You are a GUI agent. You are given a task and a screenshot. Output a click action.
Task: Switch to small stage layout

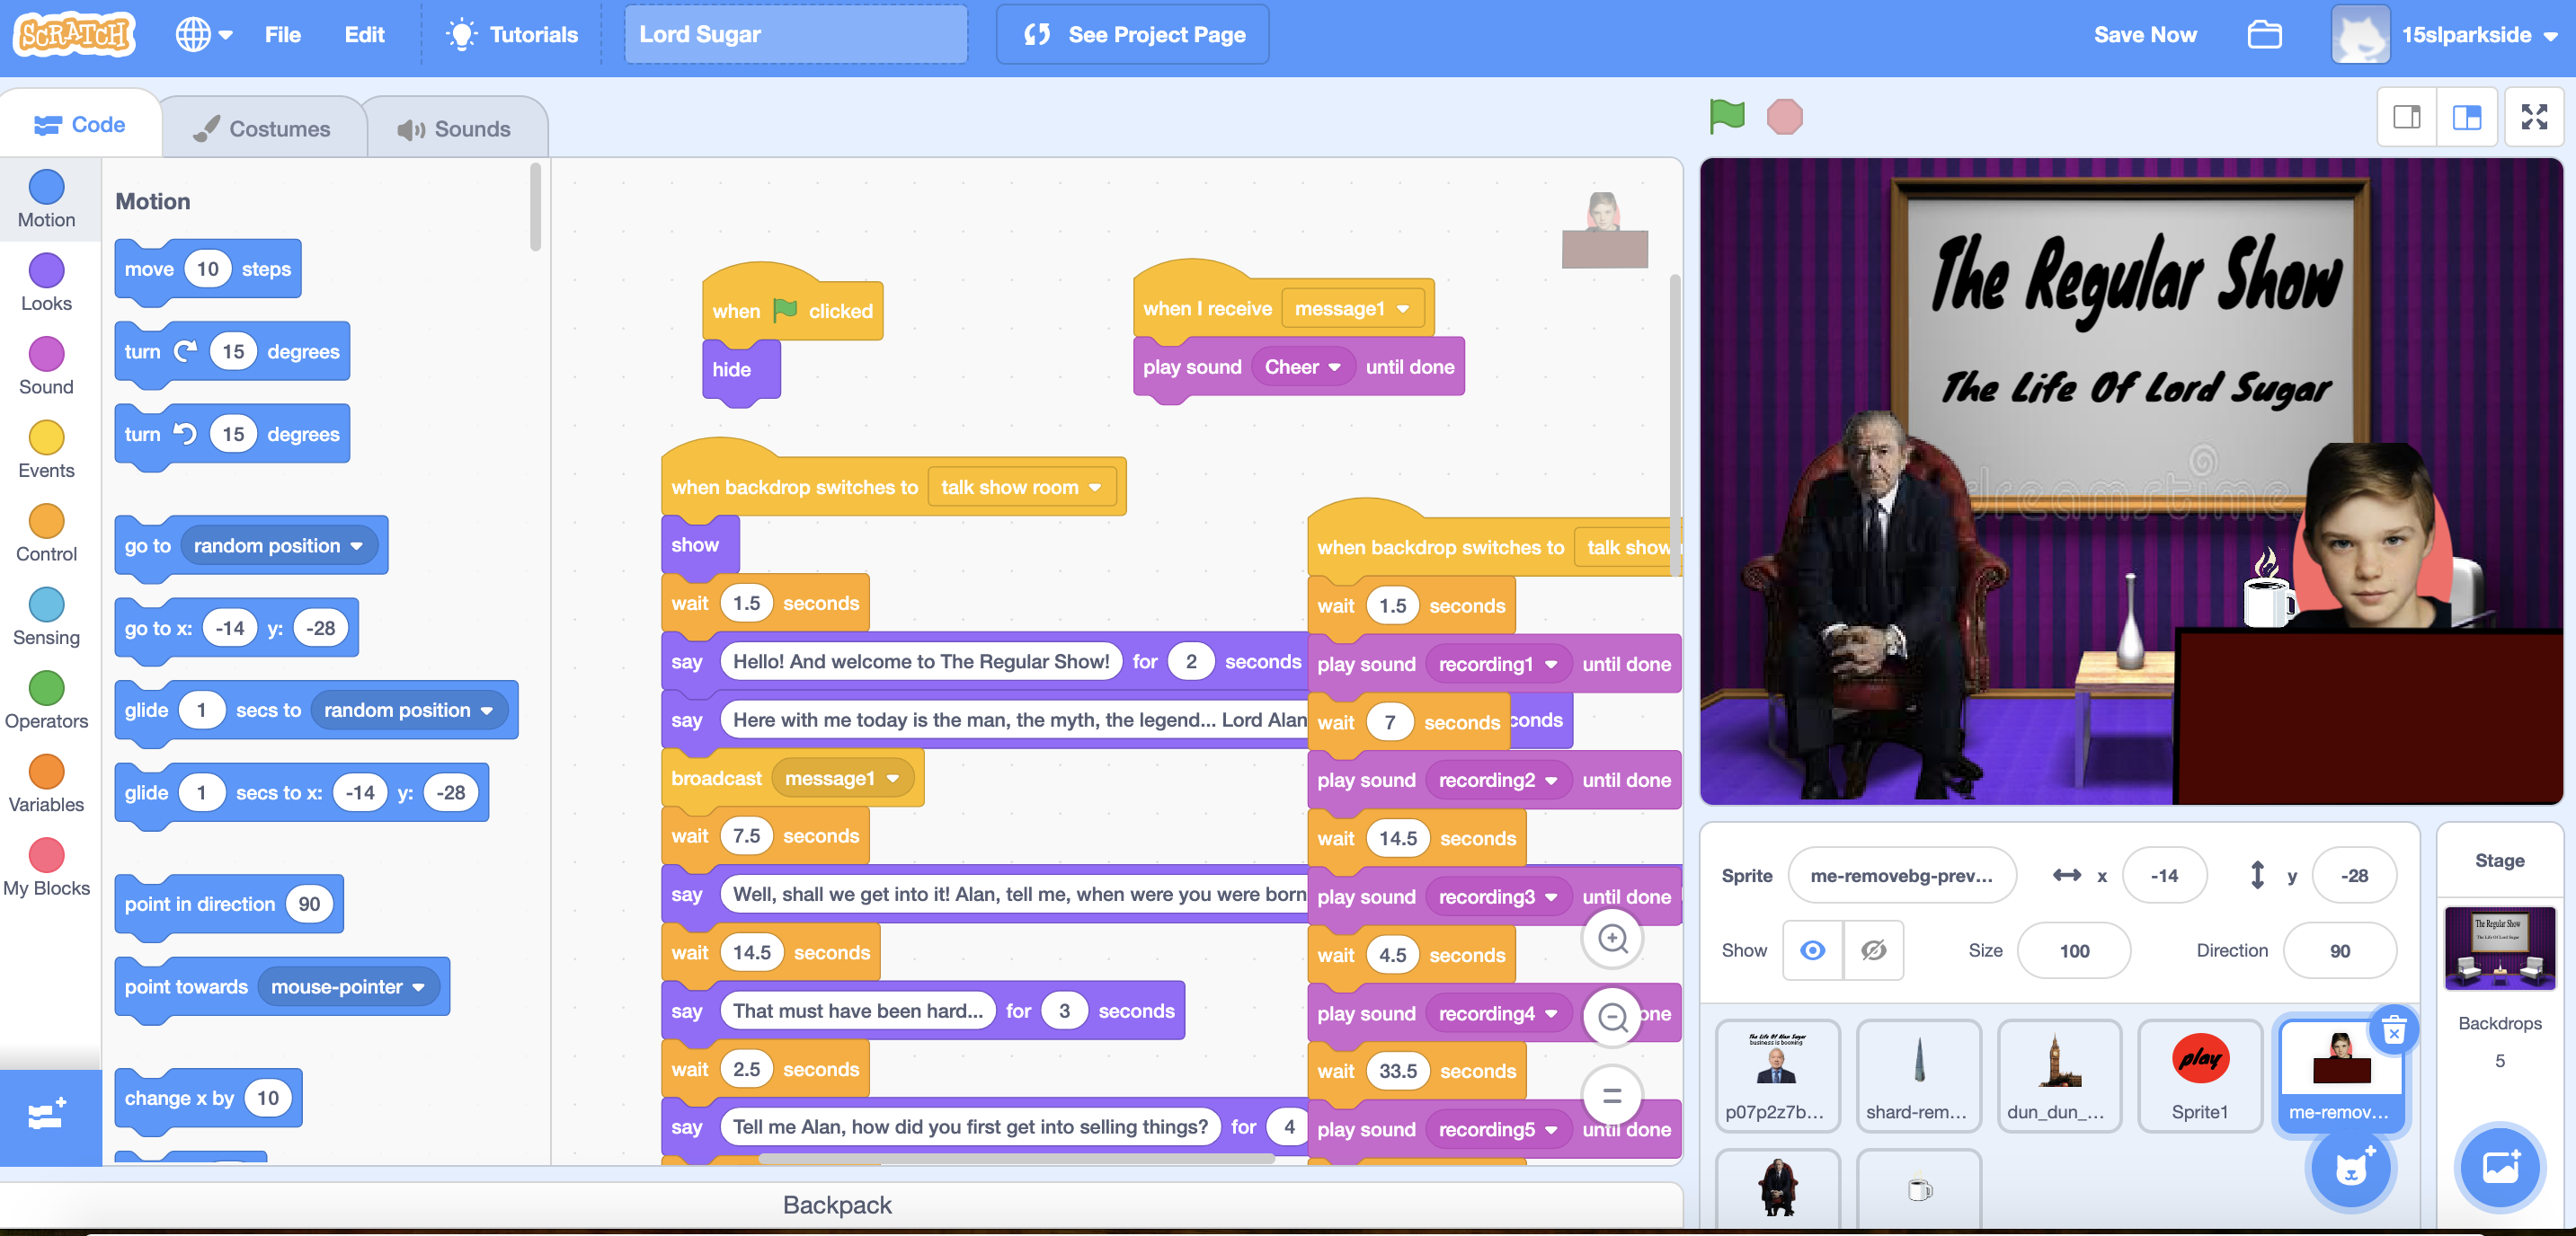[2407, 117]
